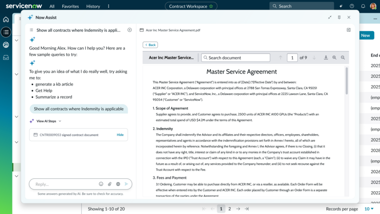The width and height of the screenshot is (380, 214).
Task: Open the user profile avatar
Action: 373,6
